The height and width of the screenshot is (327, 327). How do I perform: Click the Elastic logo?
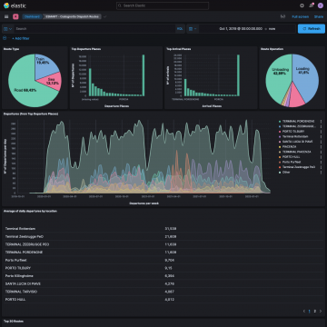[x=15, y=5]
